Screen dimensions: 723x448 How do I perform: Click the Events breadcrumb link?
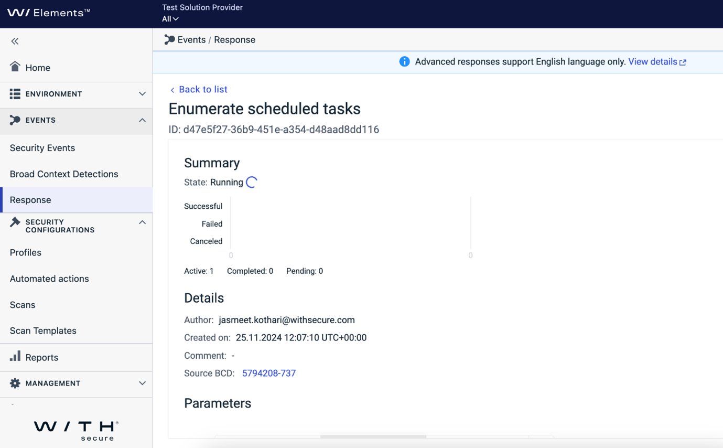[x=191, y=40]
